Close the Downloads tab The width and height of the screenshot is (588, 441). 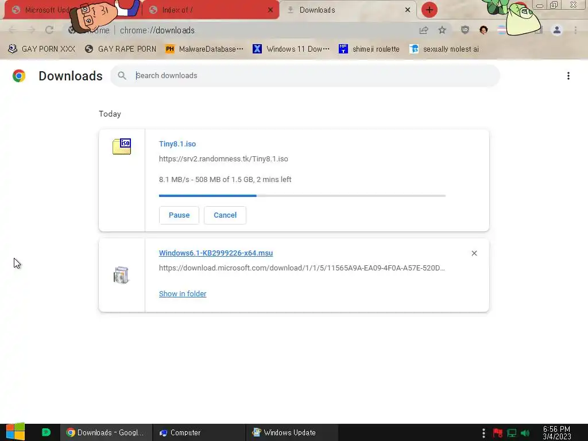point(408,10)
